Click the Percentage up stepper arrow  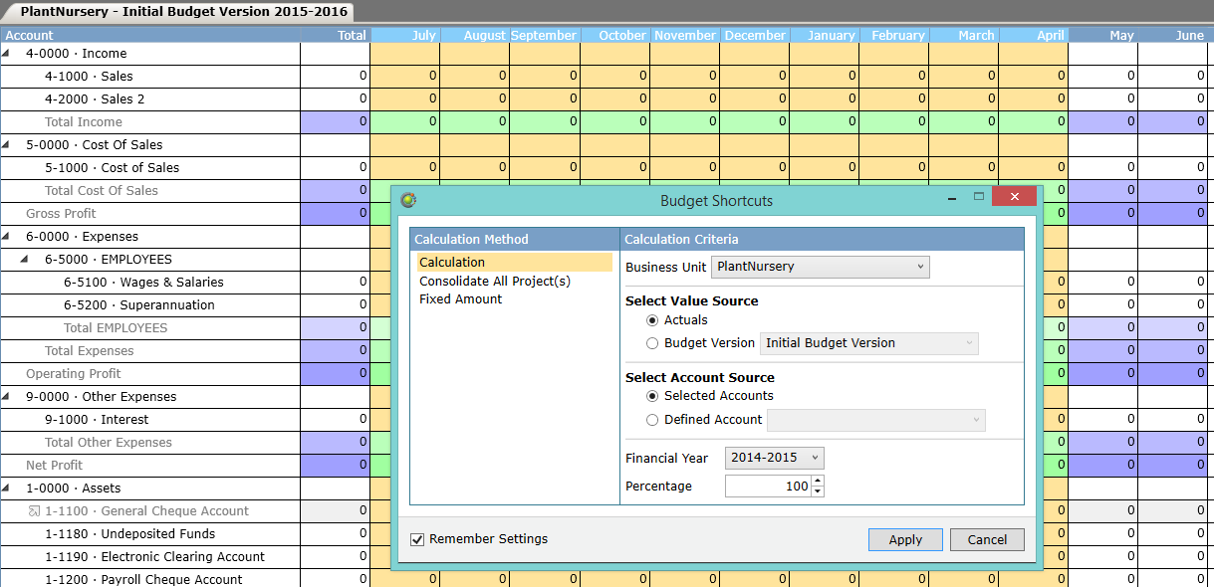817,481
